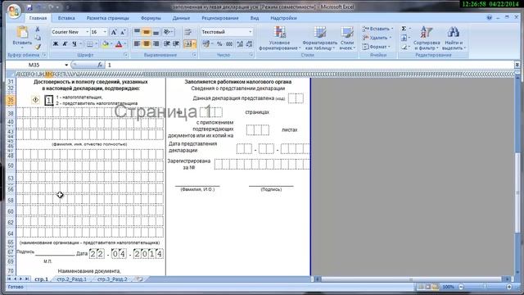Viewport: 524px width, 295px height.
Task: Toggle bold Ж formatting
Action: (56, 44)
